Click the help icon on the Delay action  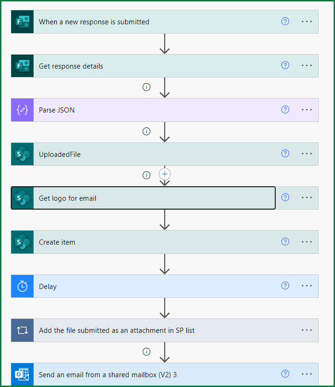[x=285, y=286]
